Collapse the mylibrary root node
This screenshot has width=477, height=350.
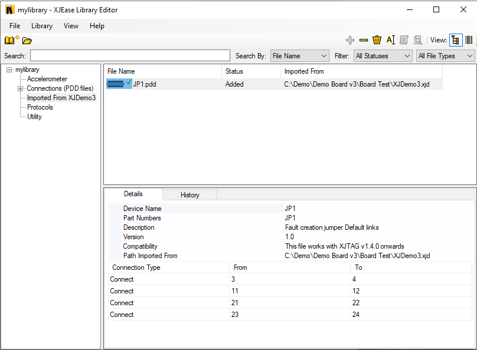9,70
